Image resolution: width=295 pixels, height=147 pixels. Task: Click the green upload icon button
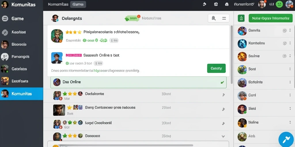tap(241, 18)
